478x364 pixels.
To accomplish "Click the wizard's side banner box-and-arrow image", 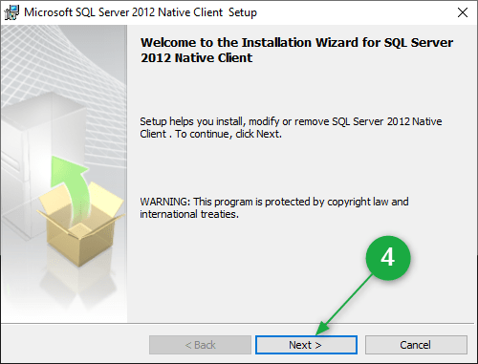I will (x=64, y=174).
